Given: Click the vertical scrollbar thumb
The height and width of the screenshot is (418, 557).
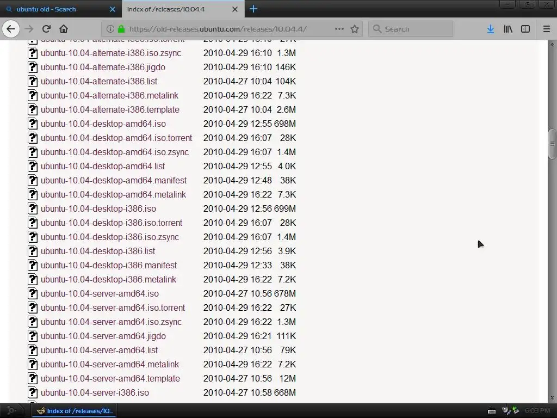Looking at the screenshot, I should point(552,144).
